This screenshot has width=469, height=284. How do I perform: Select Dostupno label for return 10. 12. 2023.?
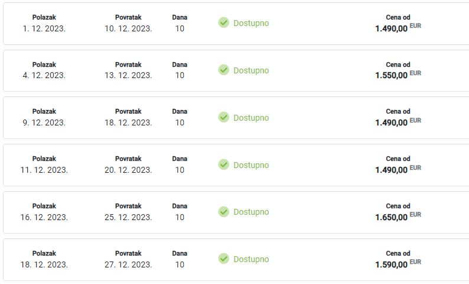coord(251,23)
